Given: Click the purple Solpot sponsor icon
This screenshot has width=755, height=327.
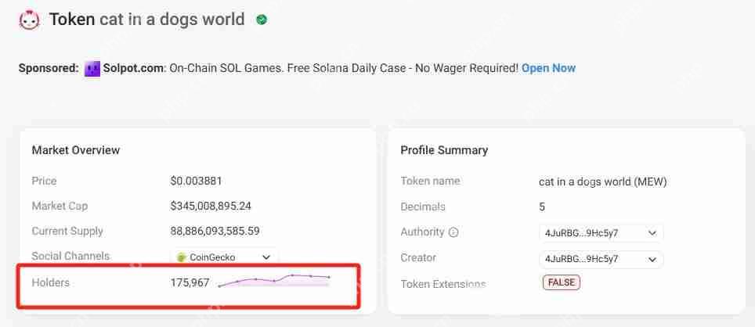Looking at the screenshot, I should point(93,69).
